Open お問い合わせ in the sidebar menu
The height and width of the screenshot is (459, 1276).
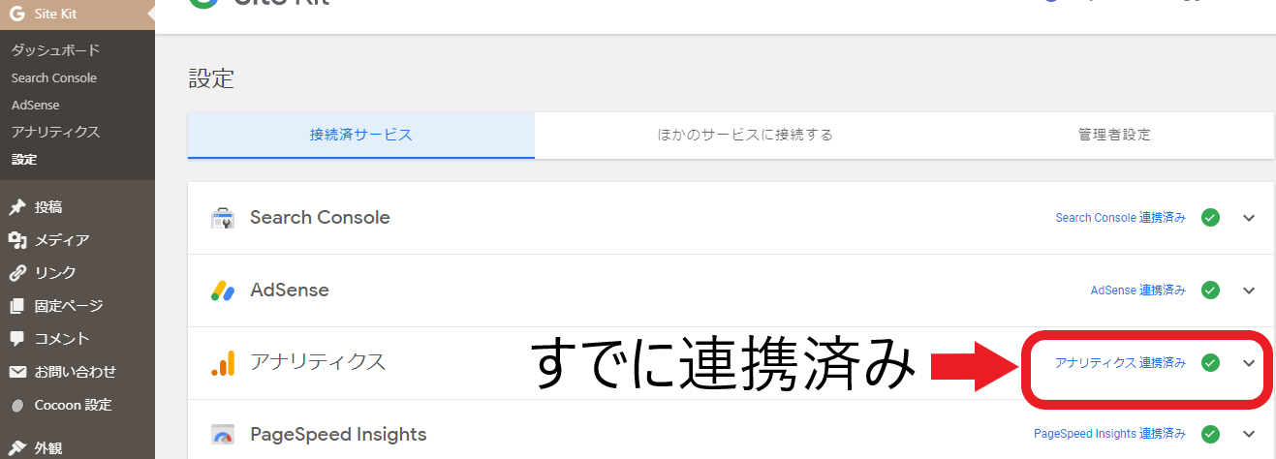pos(75,372)
